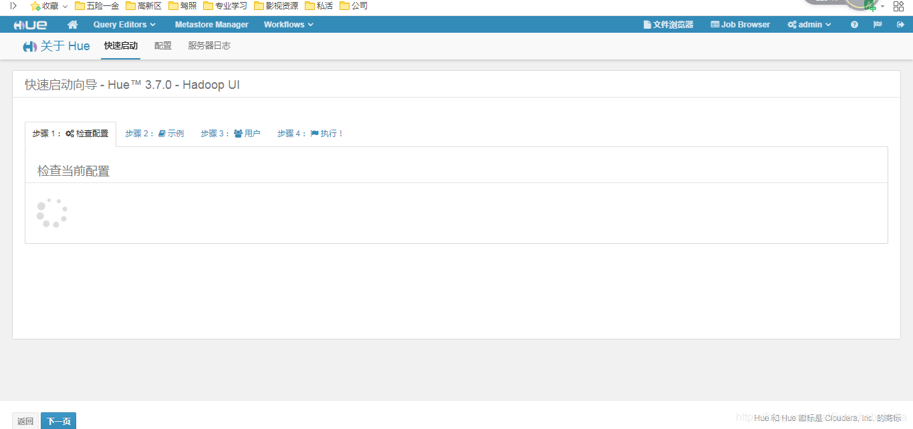The height and width of the screenshot is (429, 913).
Task: Go to the Hue home icon
Action: point(73,25)
